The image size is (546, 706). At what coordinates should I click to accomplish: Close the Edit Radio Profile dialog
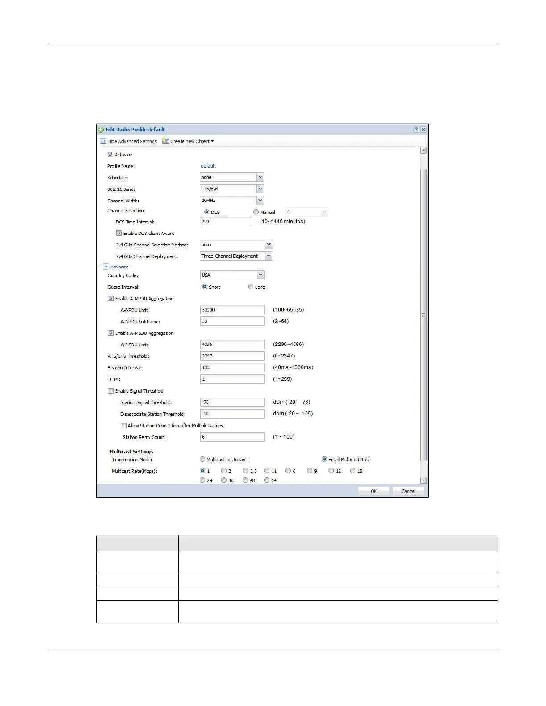[423, 130]
